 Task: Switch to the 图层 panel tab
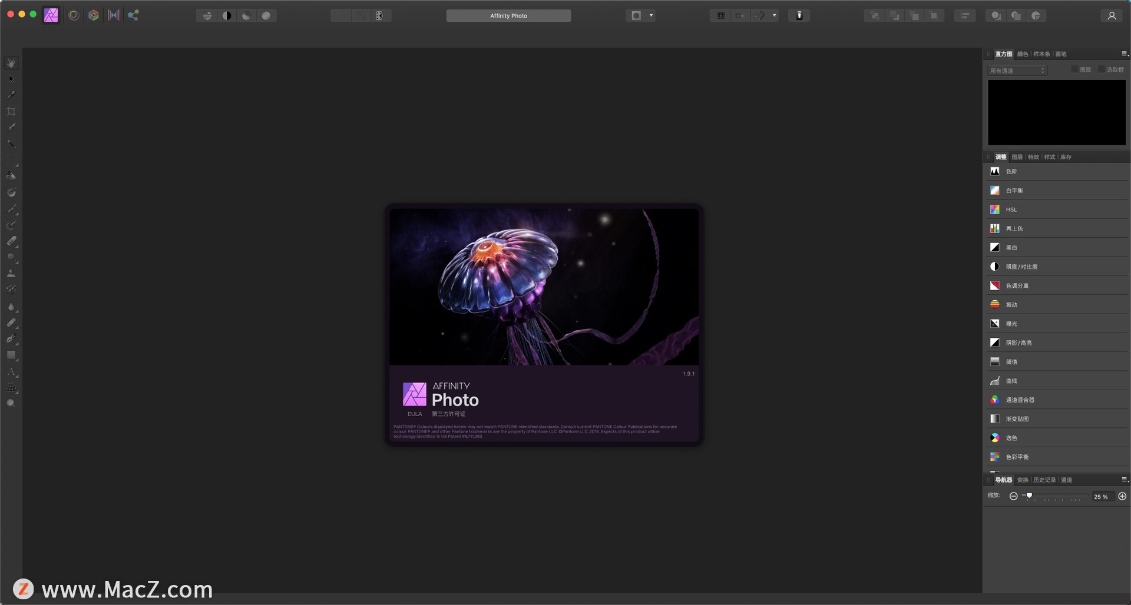(x=1017, y=157)
